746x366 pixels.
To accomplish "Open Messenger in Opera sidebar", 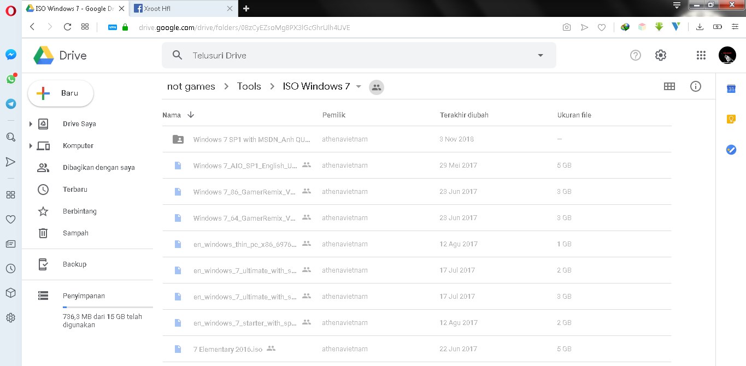I will pos(10,55).
